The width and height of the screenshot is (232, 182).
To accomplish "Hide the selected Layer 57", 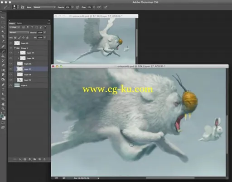I will (x=10, y=69).
